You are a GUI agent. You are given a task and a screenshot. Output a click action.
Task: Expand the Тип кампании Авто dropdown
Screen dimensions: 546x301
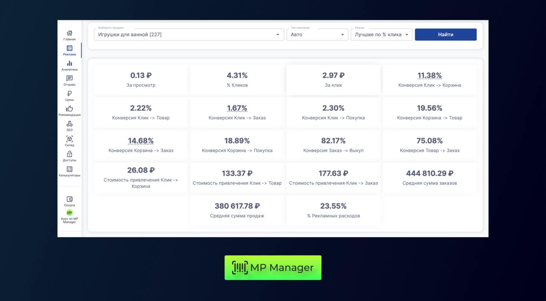342,35
